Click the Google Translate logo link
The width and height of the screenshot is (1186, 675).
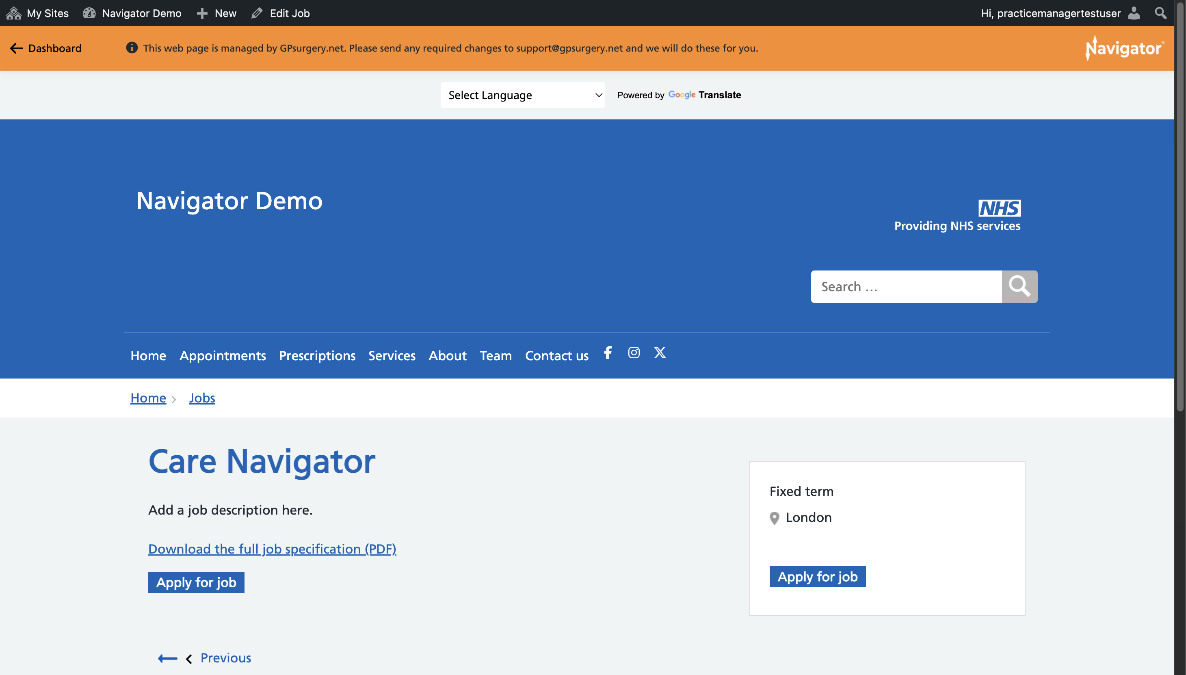point(704,95)
